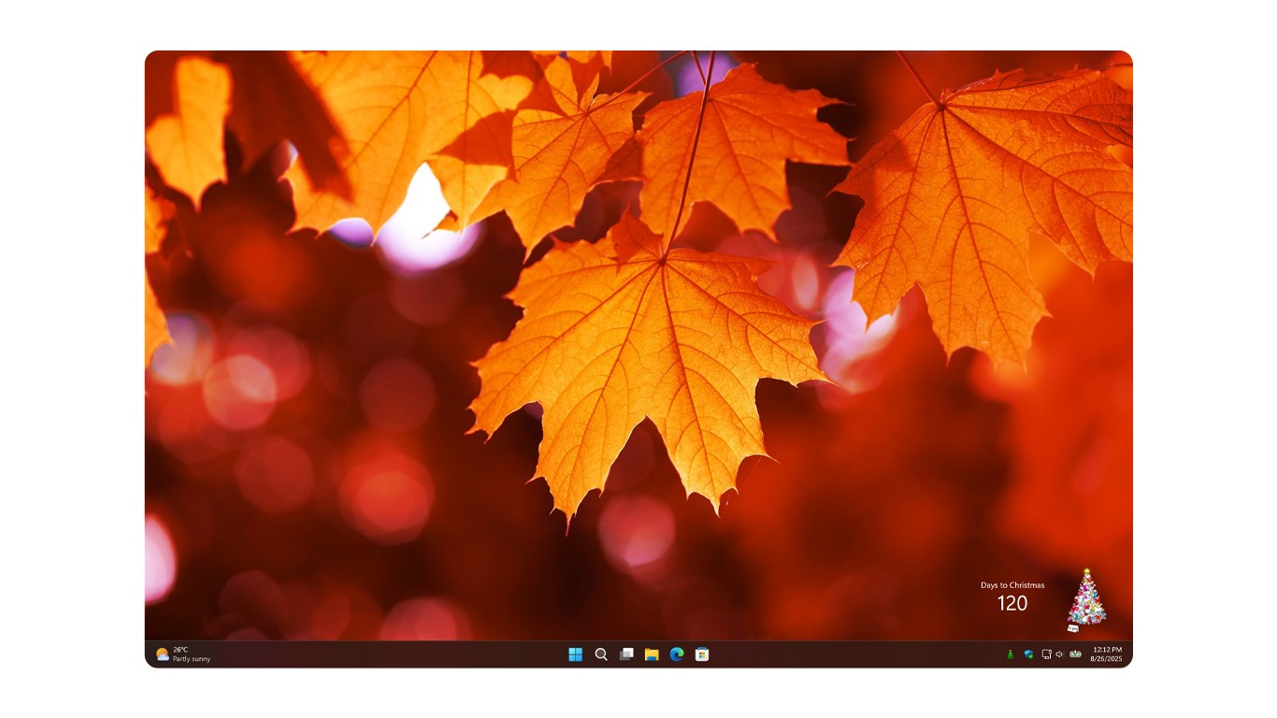Click the date 8/26/2025
This screenshot has width=1277, height=718.
[x=1106, y=658]
